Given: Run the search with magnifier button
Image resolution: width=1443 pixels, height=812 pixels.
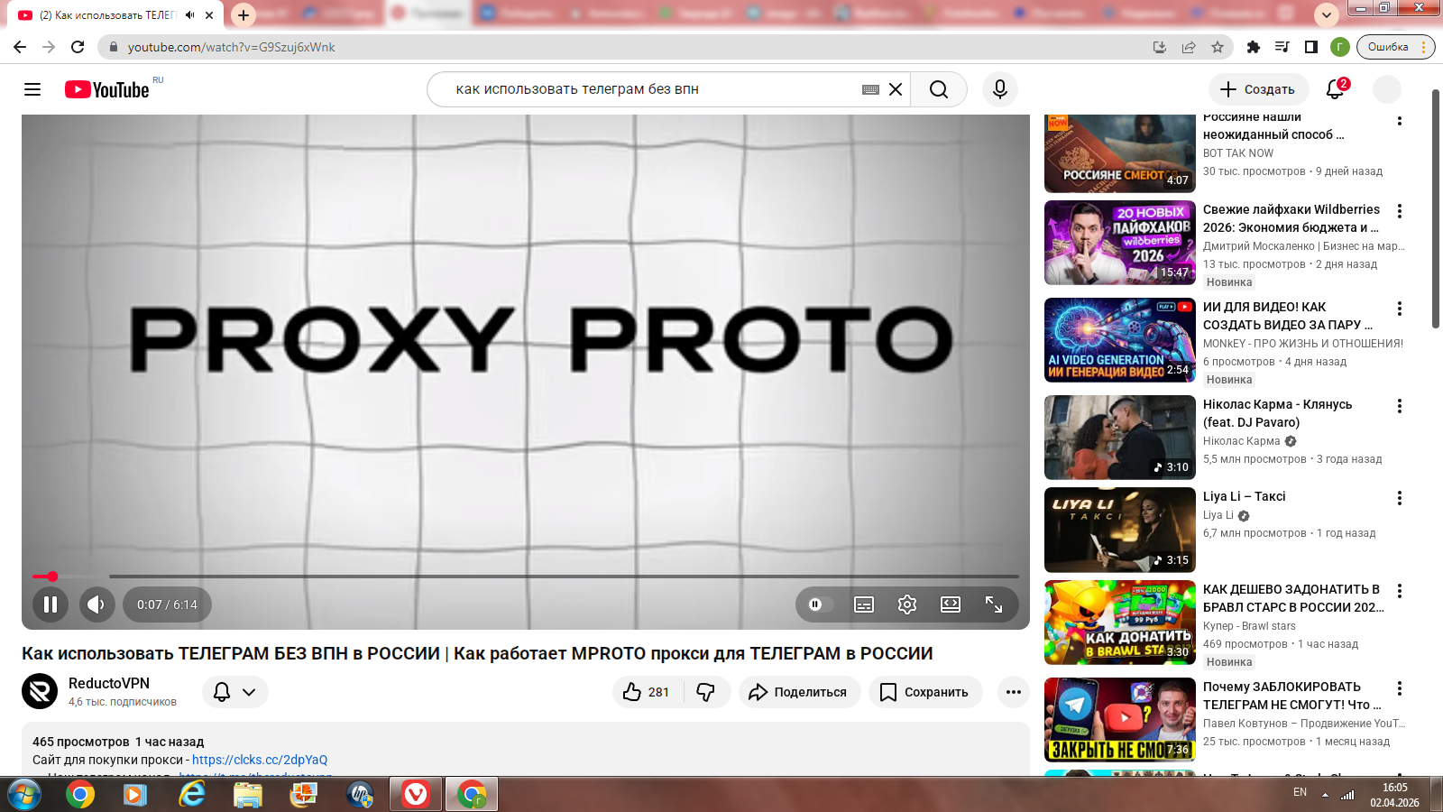Looking at the screenshot, I should coord(939,89).
